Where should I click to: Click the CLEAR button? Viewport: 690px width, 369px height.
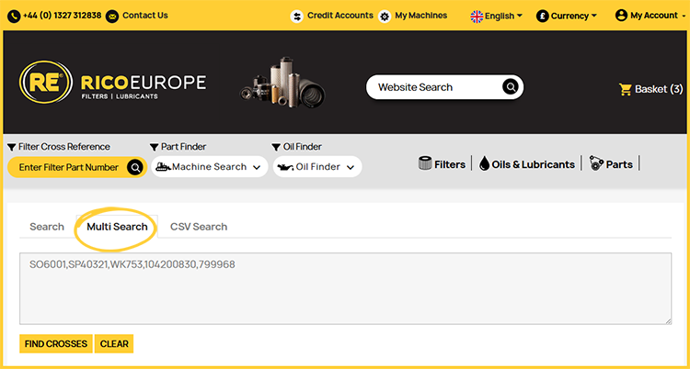pyautogui.click(x=114, y=343)
